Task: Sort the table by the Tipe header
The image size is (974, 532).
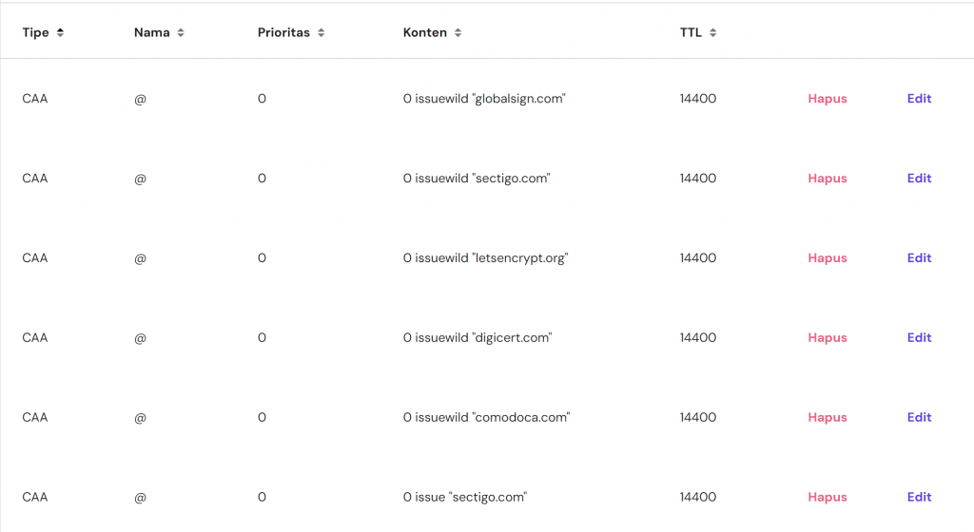Action: (x=35, y=32)
